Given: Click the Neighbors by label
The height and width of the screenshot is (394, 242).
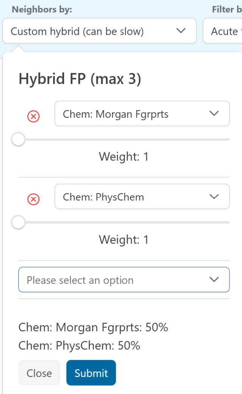Looking at the screenshot, I should (x=42, y=9).
